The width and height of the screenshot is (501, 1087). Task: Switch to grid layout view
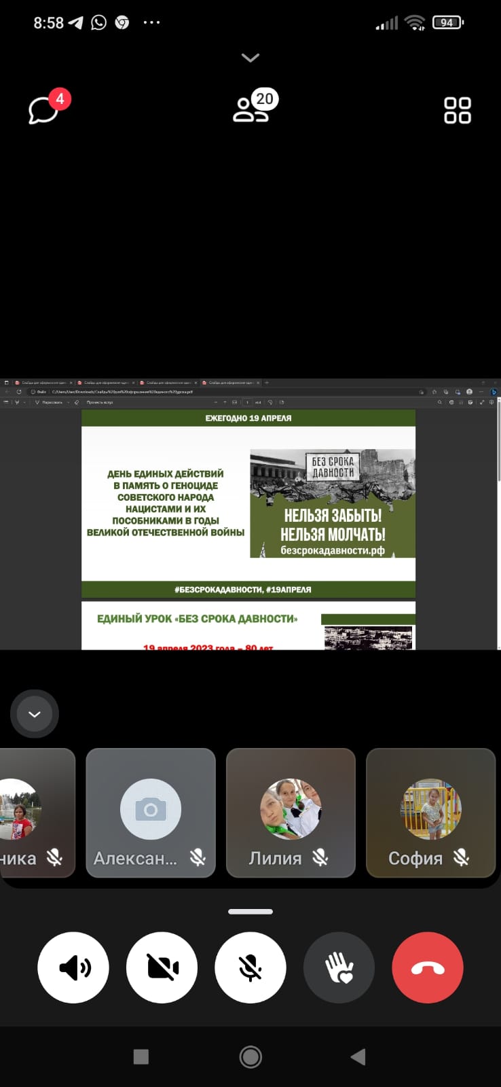tap(457, 110)
